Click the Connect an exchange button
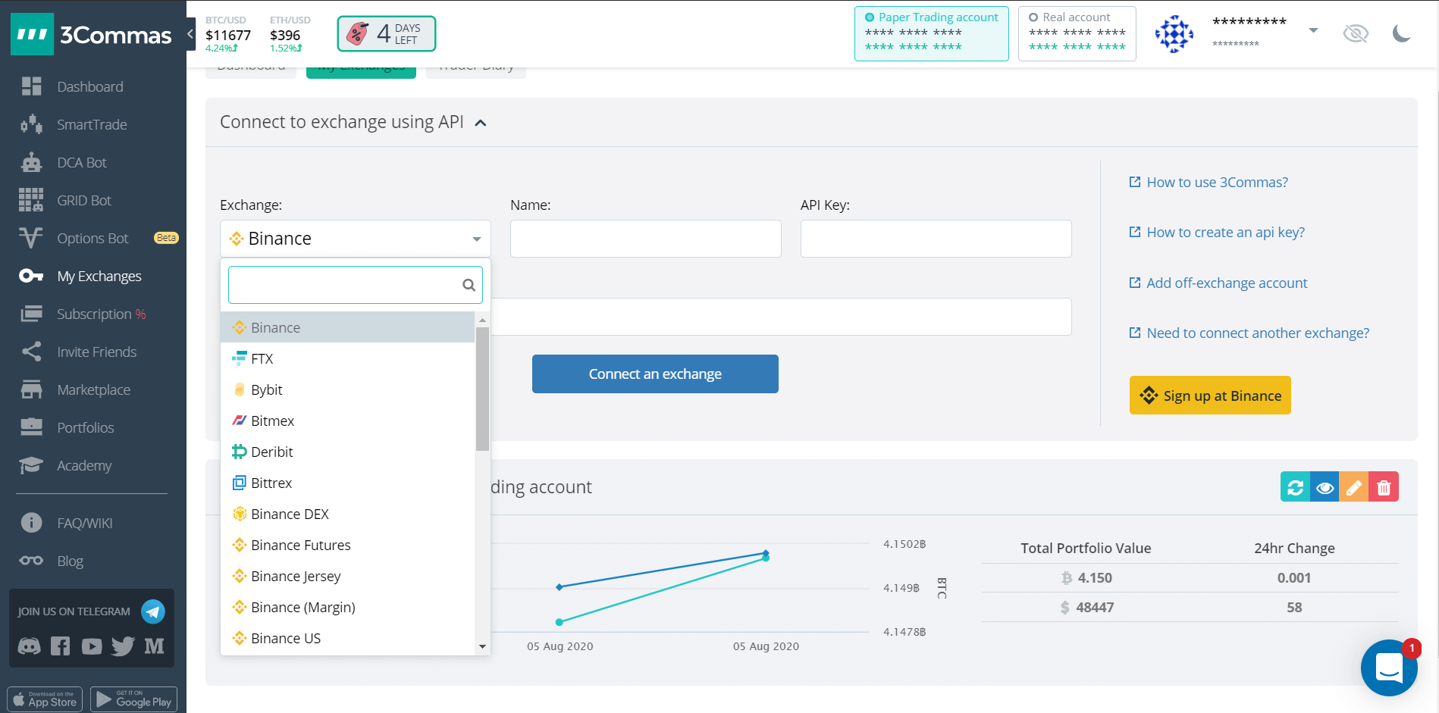The height and width of the screenshot is (713, 1439). click(655, 374)
